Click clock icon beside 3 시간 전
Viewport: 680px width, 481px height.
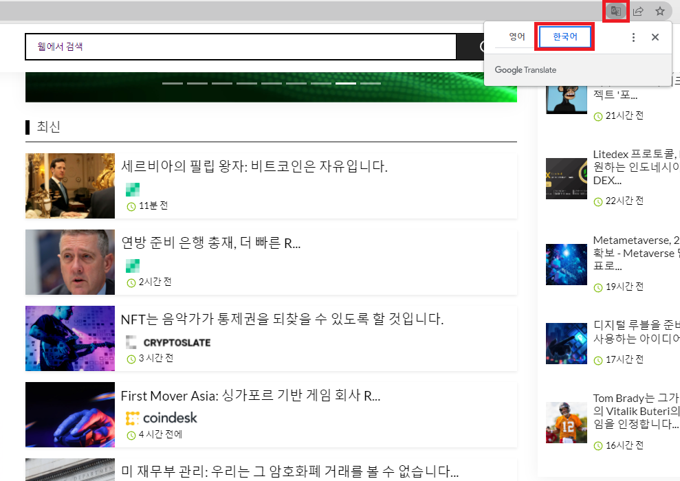131,359
